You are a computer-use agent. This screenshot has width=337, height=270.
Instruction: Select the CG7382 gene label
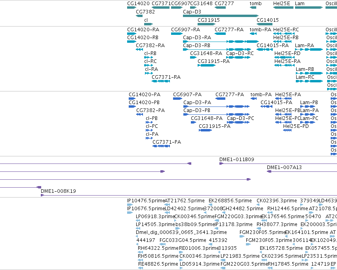pos(145,11)
